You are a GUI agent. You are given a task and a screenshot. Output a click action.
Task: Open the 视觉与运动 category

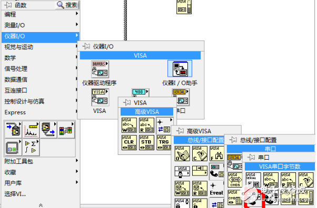click(41, 47)
